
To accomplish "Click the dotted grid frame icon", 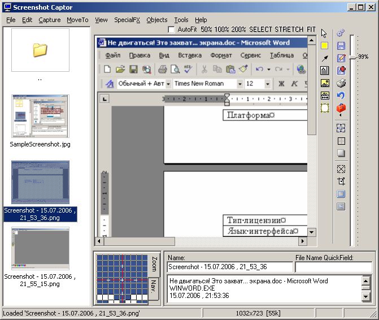I will click(x=341, y=141).
